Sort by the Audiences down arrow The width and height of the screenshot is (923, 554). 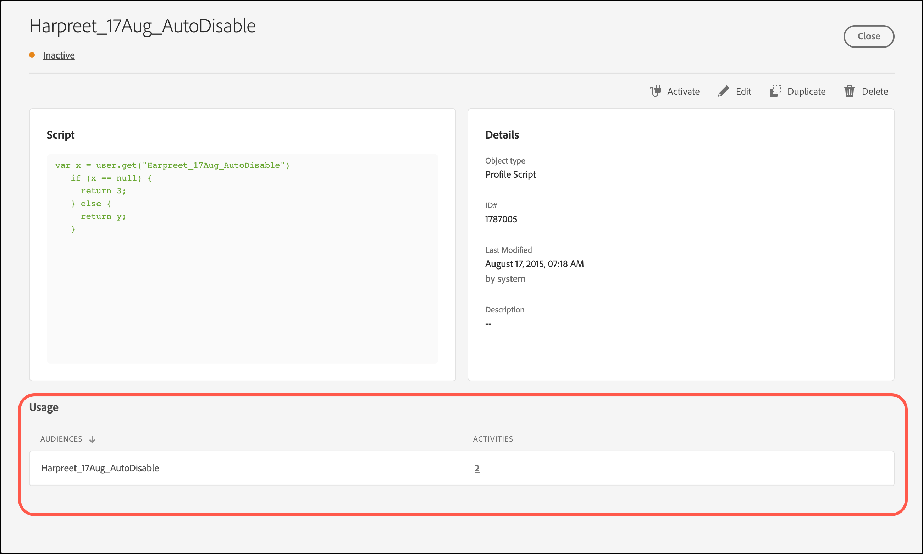pos(92,439)
